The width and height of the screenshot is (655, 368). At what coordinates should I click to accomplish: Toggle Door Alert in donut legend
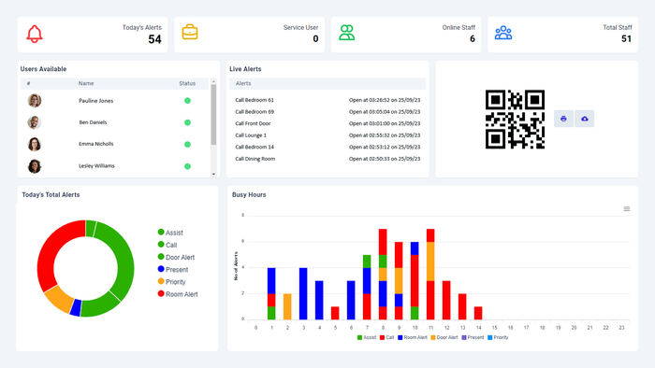pyautogui.click(x=176, y=257)
